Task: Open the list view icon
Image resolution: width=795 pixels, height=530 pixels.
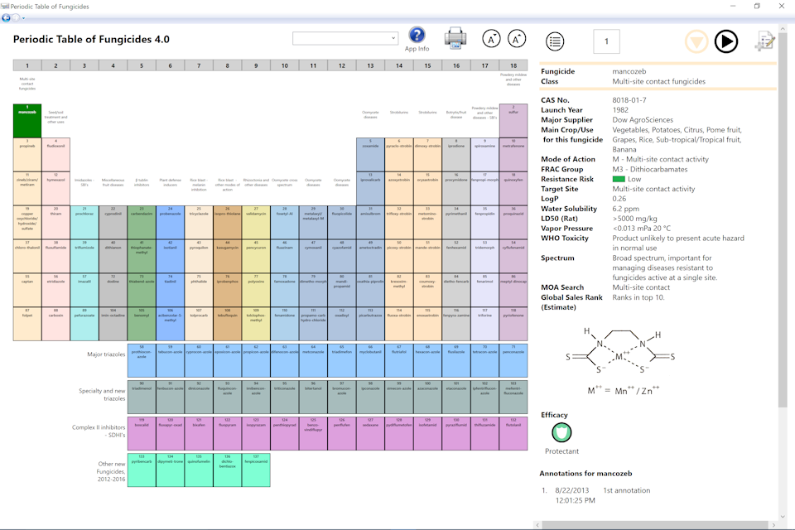Action: [x=555, y=41]
